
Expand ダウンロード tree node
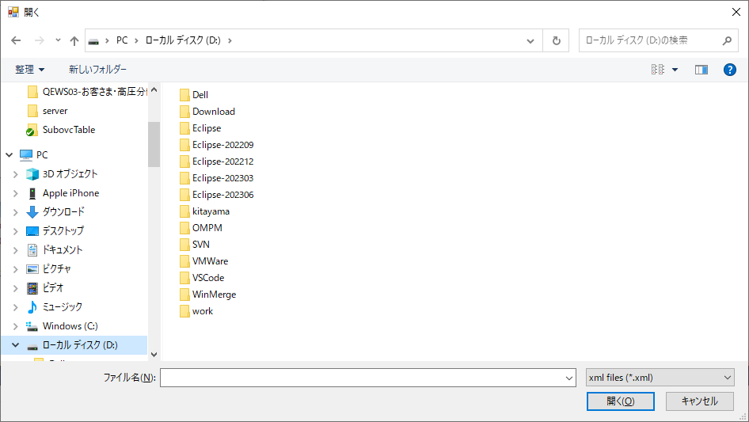pos(15,212)
